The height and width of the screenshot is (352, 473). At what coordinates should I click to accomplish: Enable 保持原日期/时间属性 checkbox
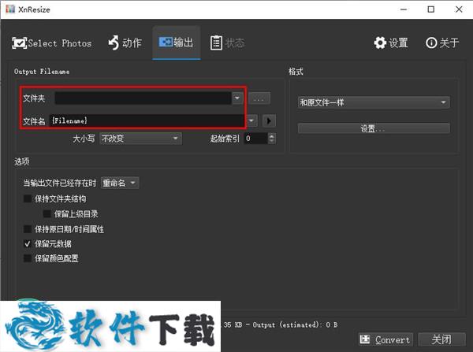click(x=28, y=228)
